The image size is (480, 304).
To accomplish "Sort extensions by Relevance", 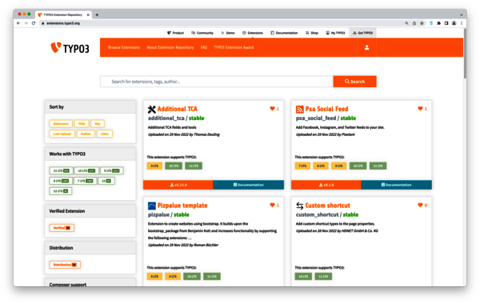I will coord(61,124).
